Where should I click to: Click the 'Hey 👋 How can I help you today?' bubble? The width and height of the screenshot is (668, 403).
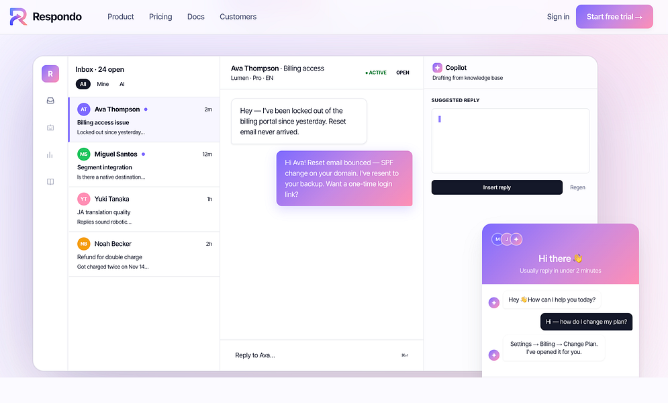coord(552,300)
